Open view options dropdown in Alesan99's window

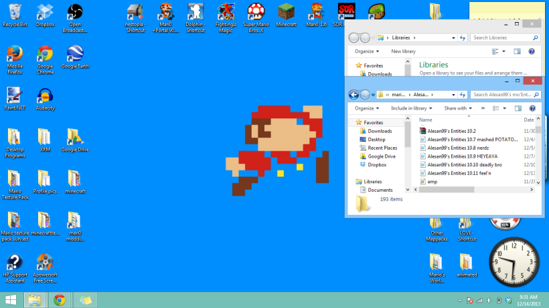tap(505, 108)
